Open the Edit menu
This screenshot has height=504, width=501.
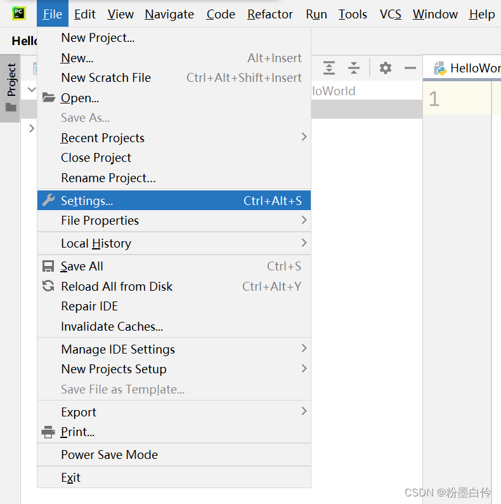point(85,14)
